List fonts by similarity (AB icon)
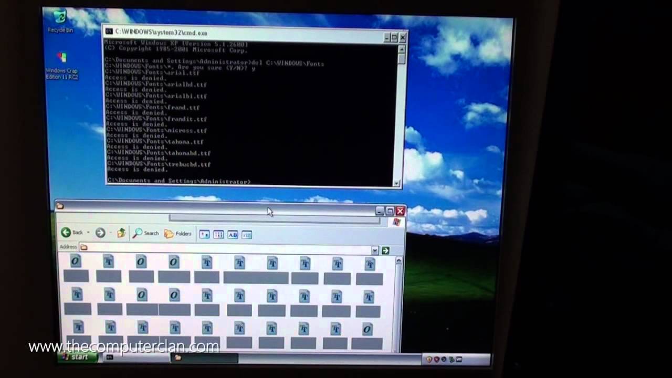 [233, 235]
